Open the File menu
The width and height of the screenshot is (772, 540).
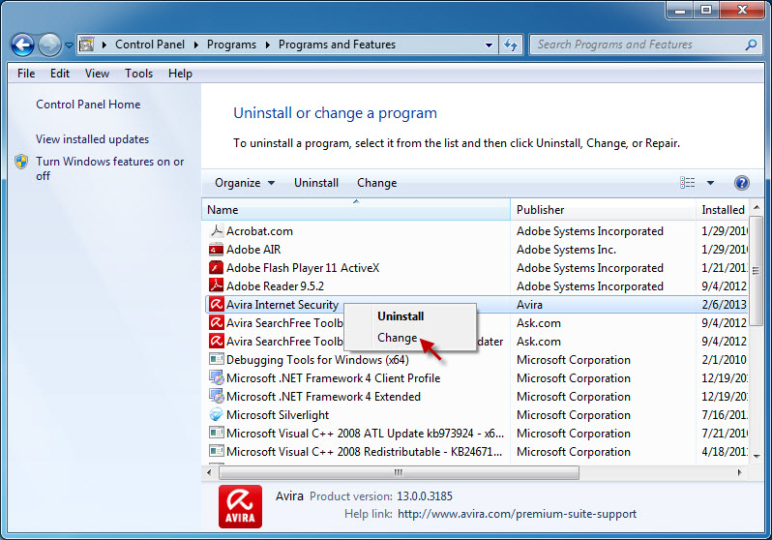click(26, 74)
